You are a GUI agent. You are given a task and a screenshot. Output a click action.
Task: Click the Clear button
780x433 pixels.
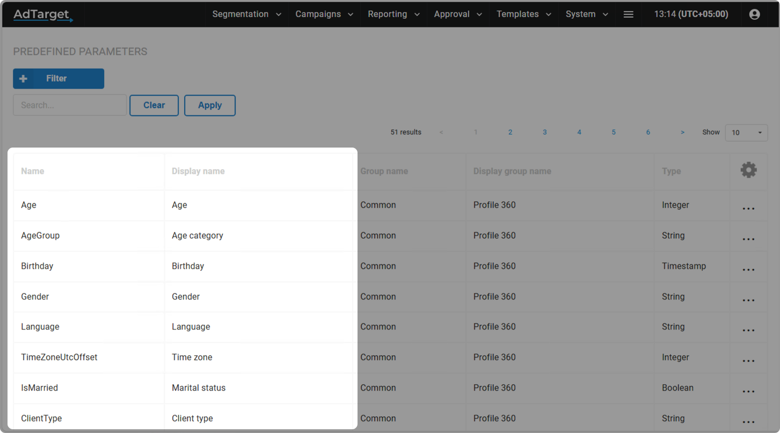pyautogui.click(x=154, y=105)
